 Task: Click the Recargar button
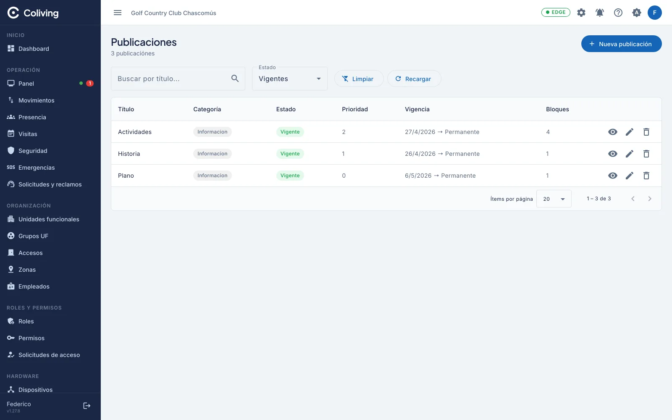(x=414, y=79)
